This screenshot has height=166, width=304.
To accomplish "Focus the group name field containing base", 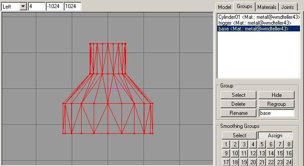I will coord(277,113).
